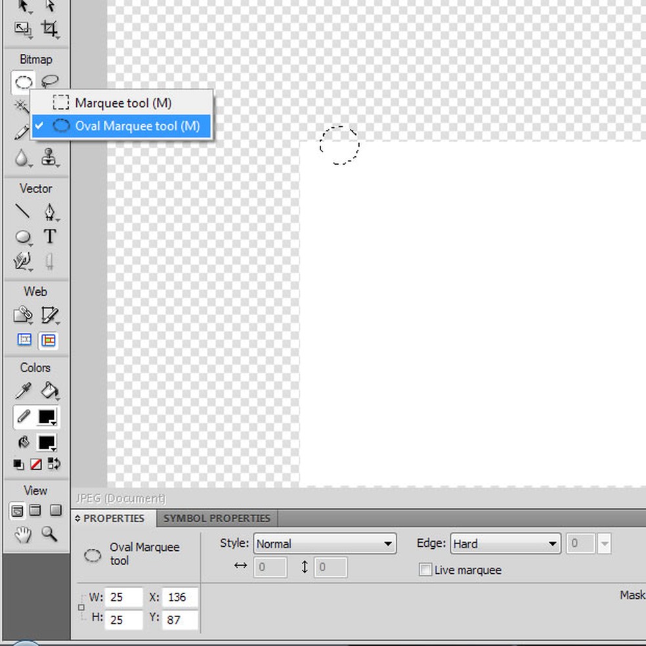Swap stroke and fill colors
The width and height of the screenshot is (646, 646).
55,464
